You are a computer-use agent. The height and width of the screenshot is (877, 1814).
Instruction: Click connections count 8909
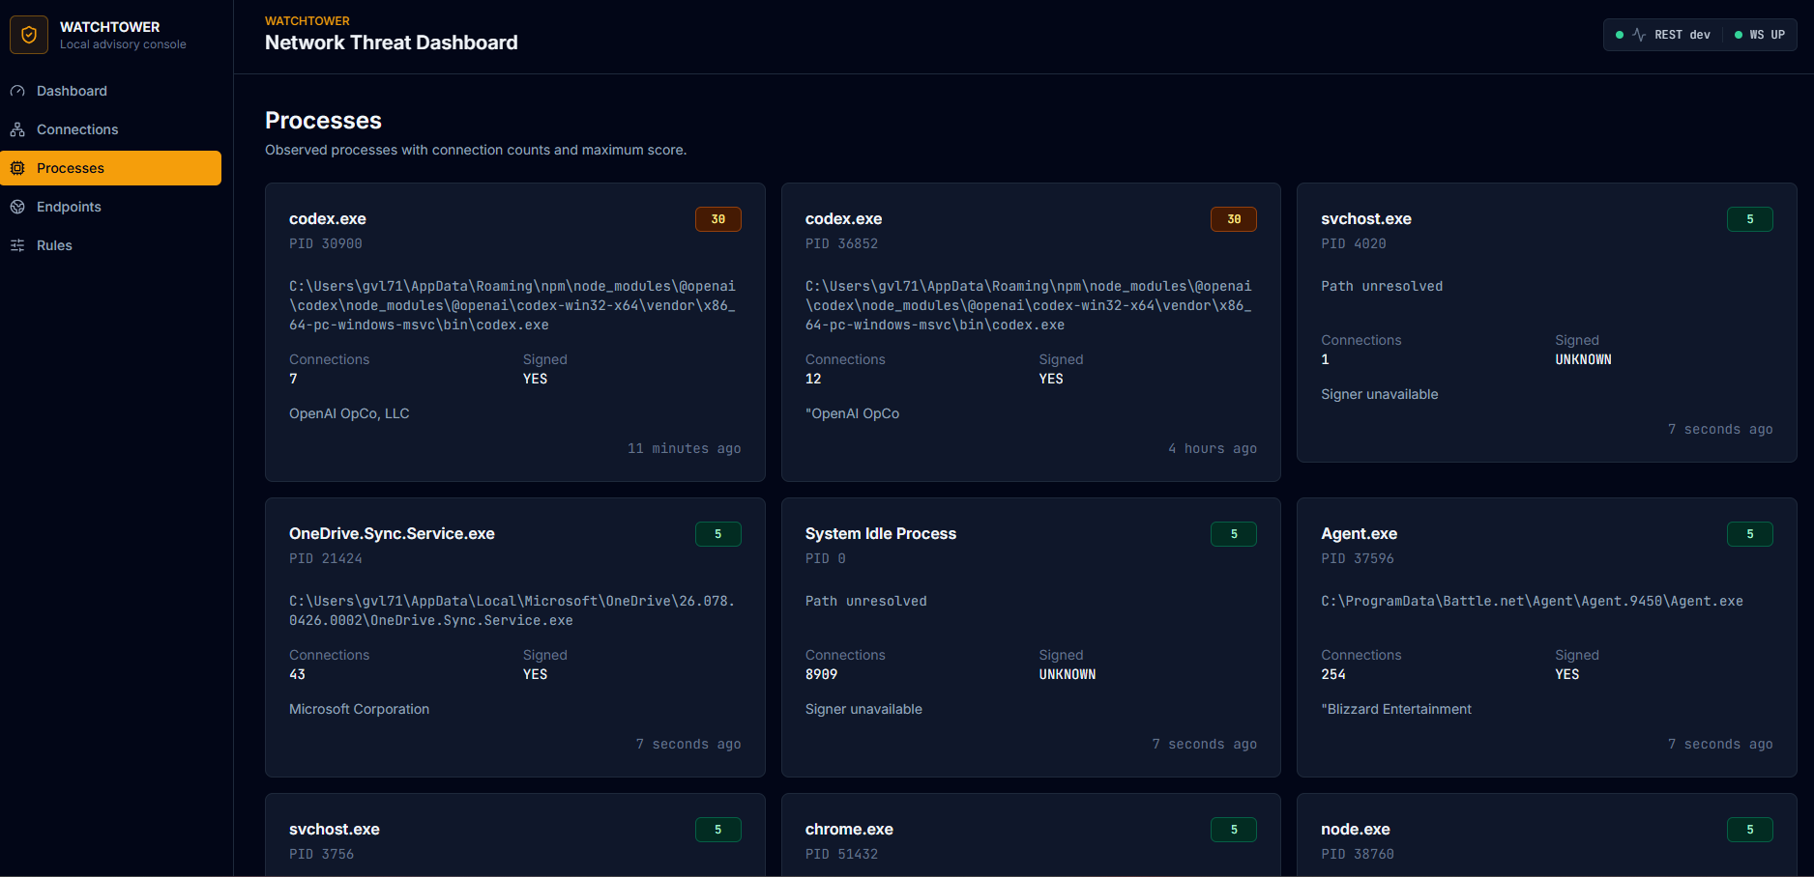pos(822,675)
